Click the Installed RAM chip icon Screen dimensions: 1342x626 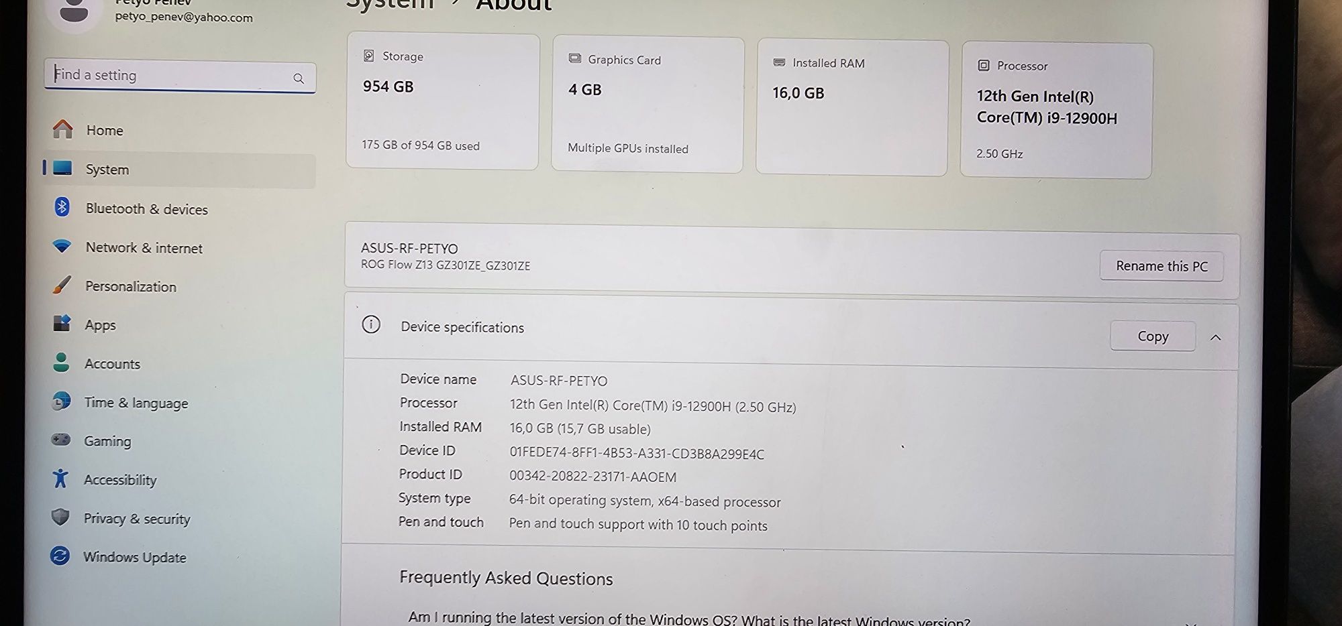pos(779,62)
